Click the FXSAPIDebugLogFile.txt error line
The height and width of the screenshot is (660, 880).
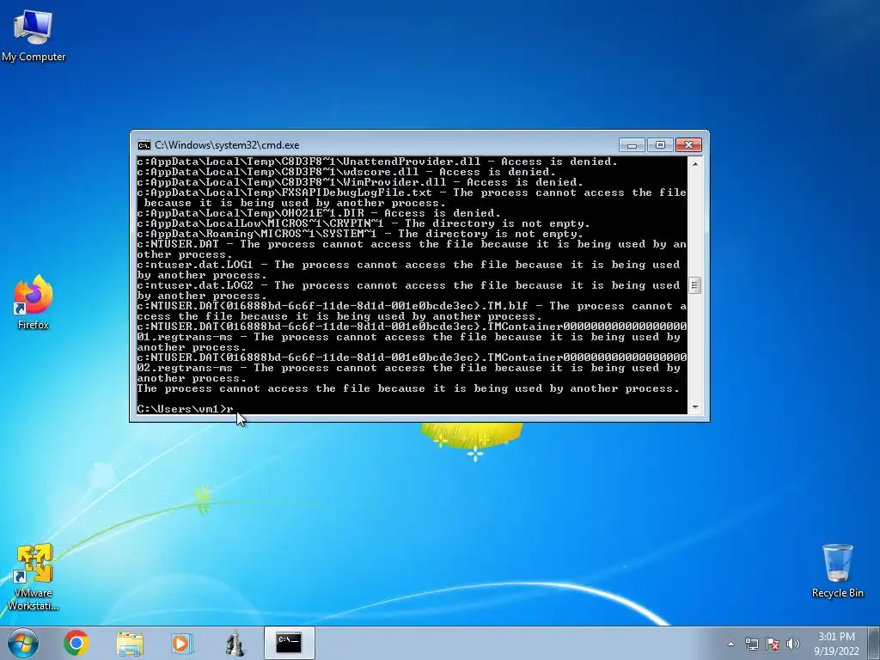click(412, 198)
